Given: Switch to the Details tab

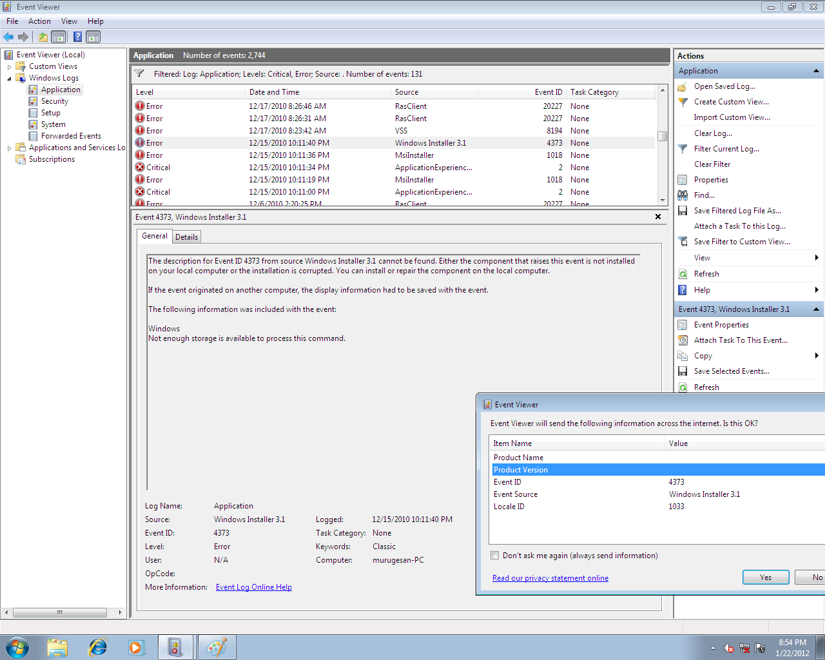Looking at the screenshot, I should click(186, 237).
